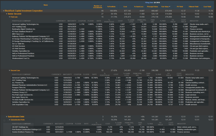Screen dimensions: 216x136
Task: Select MBS Opco LLC row
Action: tap(112, 34)
